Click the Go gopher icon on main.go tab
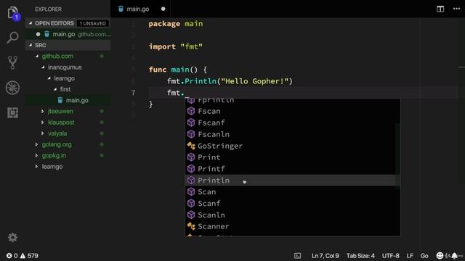Viewport: 465px width, 261px height. (x=121, y=9)
